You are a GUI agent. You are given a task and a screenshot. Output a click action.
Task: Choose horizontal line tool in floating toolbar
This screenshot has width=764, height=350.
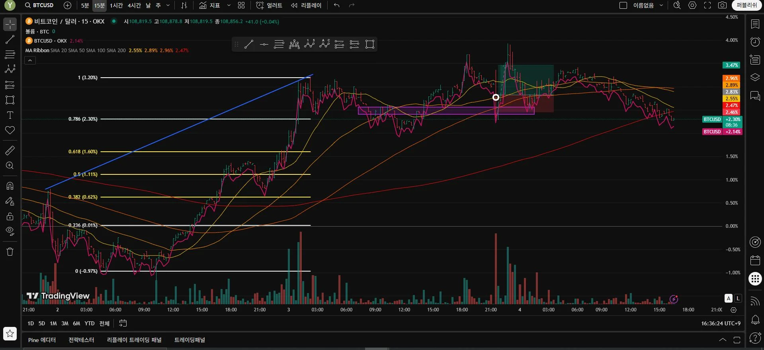click(x=264, y=44)
